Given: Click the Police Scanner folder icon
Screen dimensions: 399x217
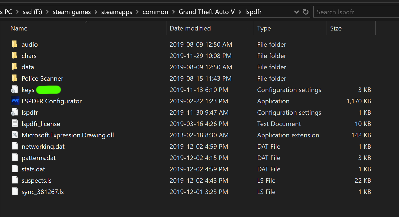Looking at the screenshot, I should pyautogui.click(x=15, y=79).
